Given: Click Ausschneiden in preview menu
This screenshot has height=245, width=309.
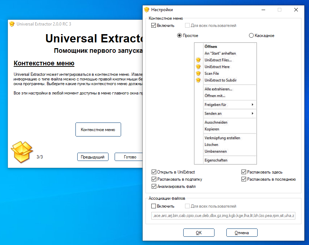Looking at the screenshot, I should [216, 122].
